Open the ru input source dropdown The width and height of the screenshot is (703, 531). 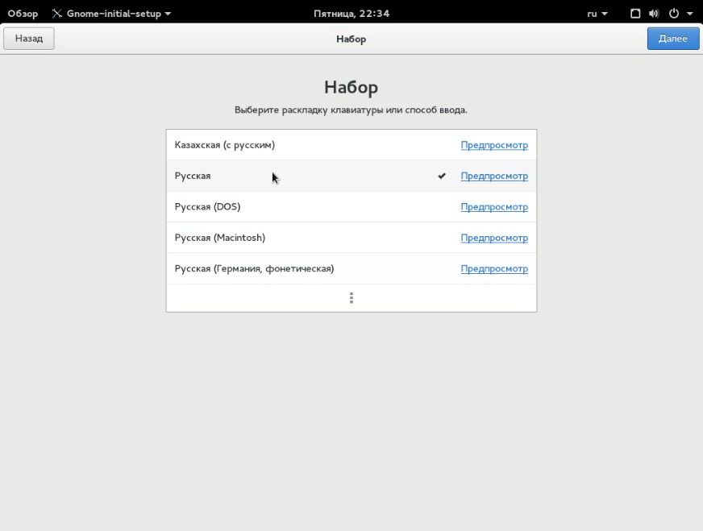point(597,14)
